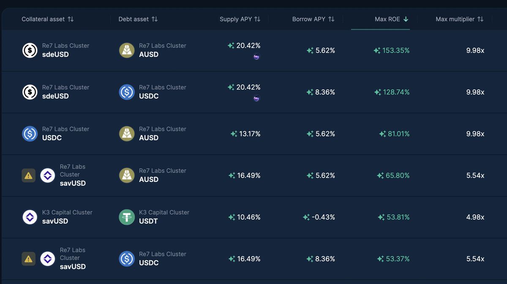Viewport: 507px width, 284px height.
Task: Click 153.35% Max ROE value
Action: (396, 51)
